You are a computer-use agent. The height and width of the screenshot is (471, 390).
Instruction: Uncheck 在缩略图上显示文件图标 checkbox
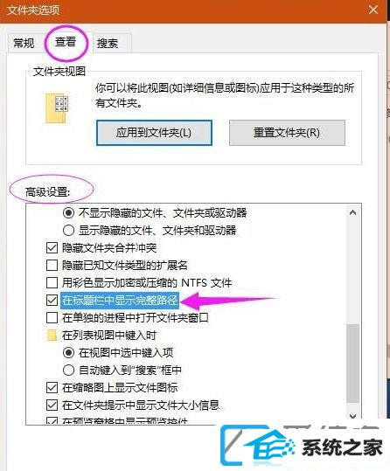click(x=52, y=387)
